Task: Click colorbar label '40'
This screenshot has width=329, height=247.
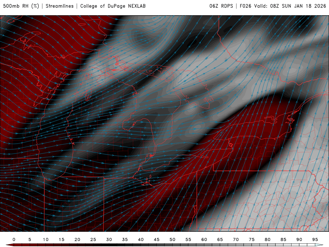Action: pos(141,240)
